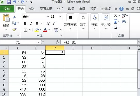This screenshot has height=96, width=140.
Task: Open the font size 11 dropdown
Action: (x=60, y=17)
